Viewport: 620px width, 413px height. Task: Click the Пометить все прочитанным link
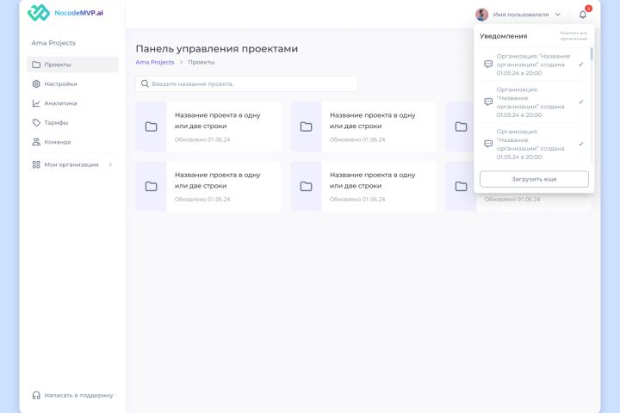click(573, 36)
